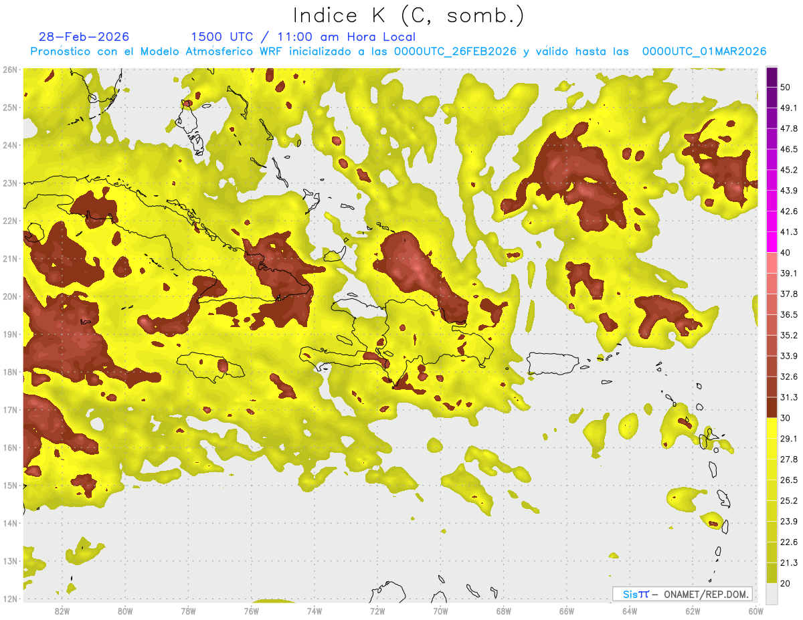Click the map title "Indice K (C, somb.)"

[x=408, y=15]
